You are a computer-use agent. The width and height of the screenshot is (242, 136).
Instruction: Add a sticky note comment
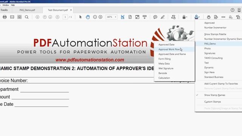pos(155,17)
